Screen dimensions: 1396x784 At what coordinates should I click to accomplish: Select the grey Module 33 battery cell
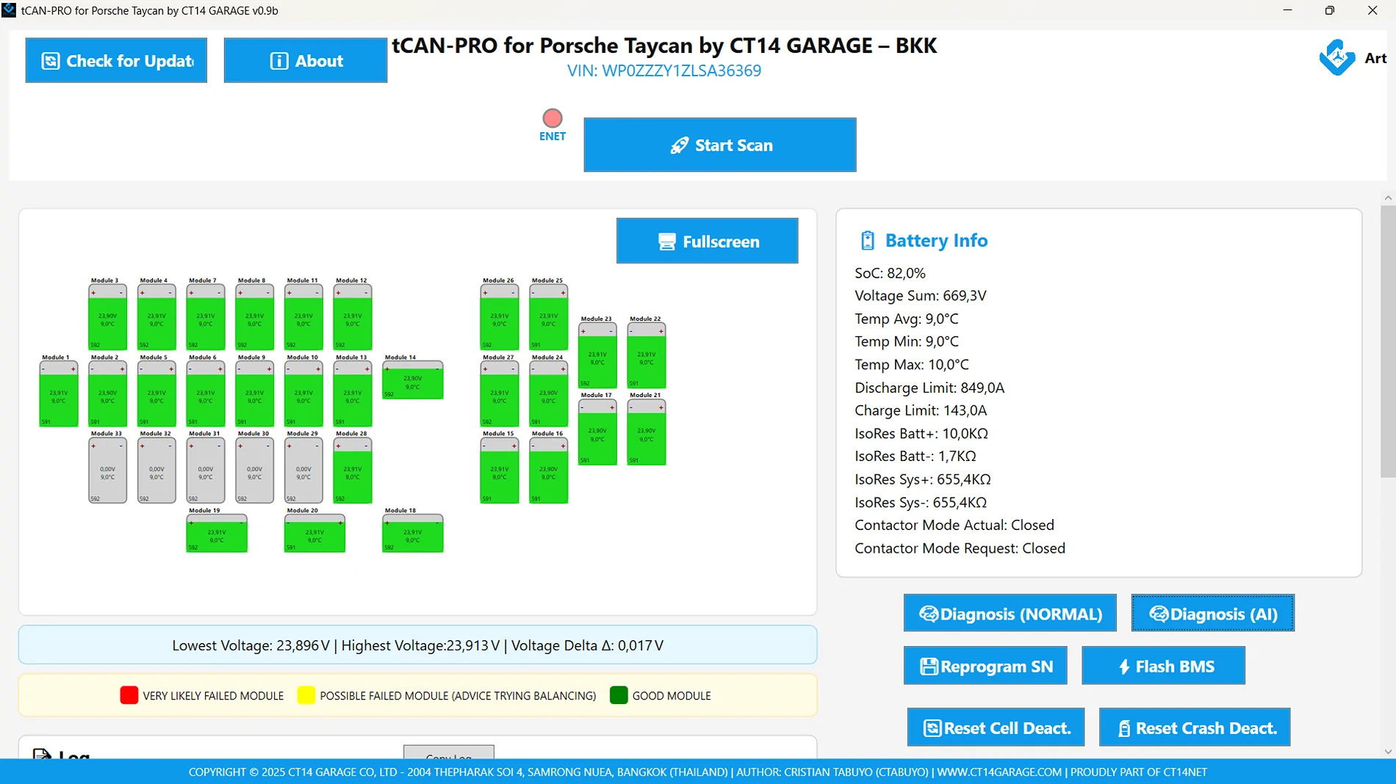pos(107,471)
